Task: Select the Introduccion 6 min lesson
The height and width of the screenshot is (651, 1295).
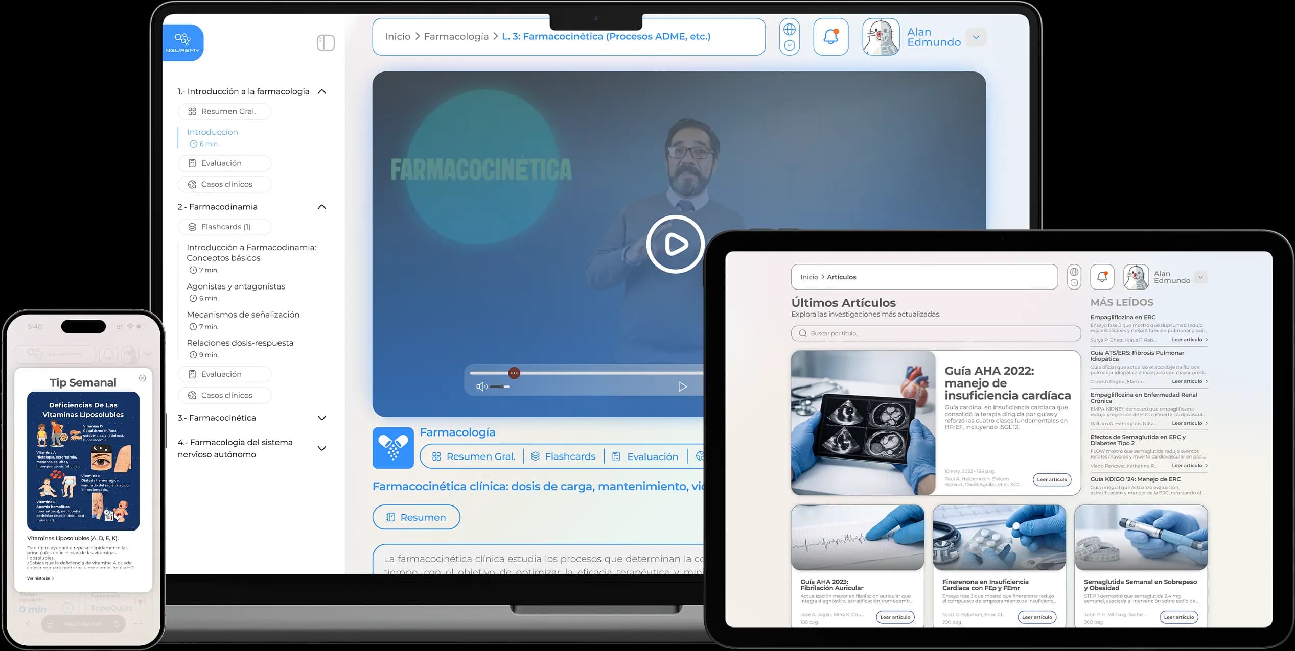Action: [212, 137]
